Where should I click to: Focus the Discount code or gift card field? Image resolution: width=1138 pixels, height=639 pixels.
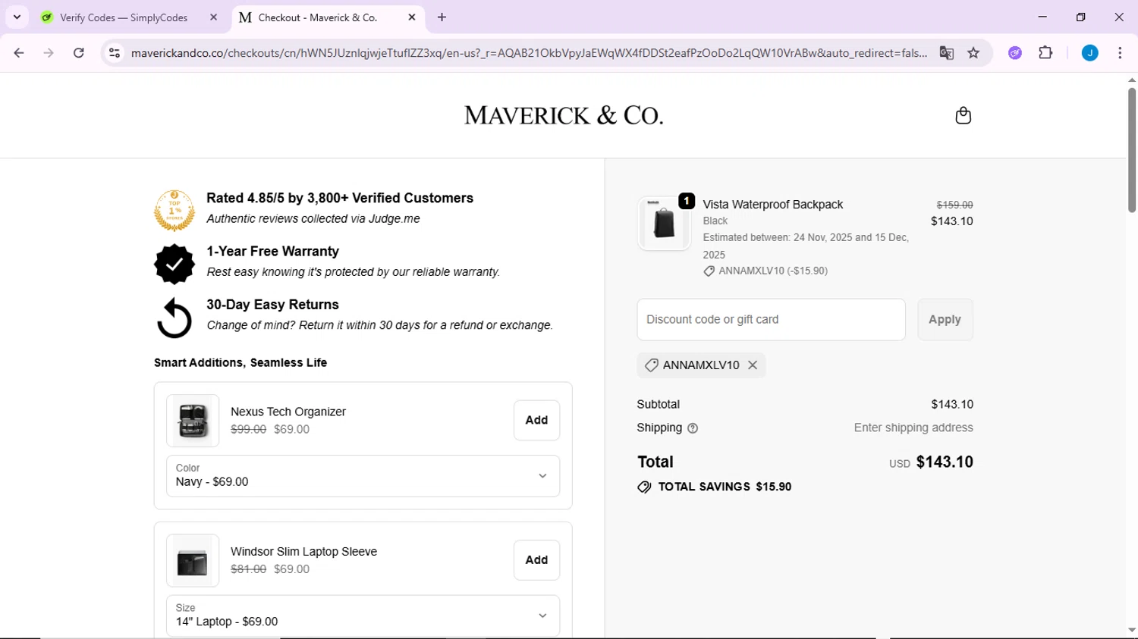coord(771,319)
